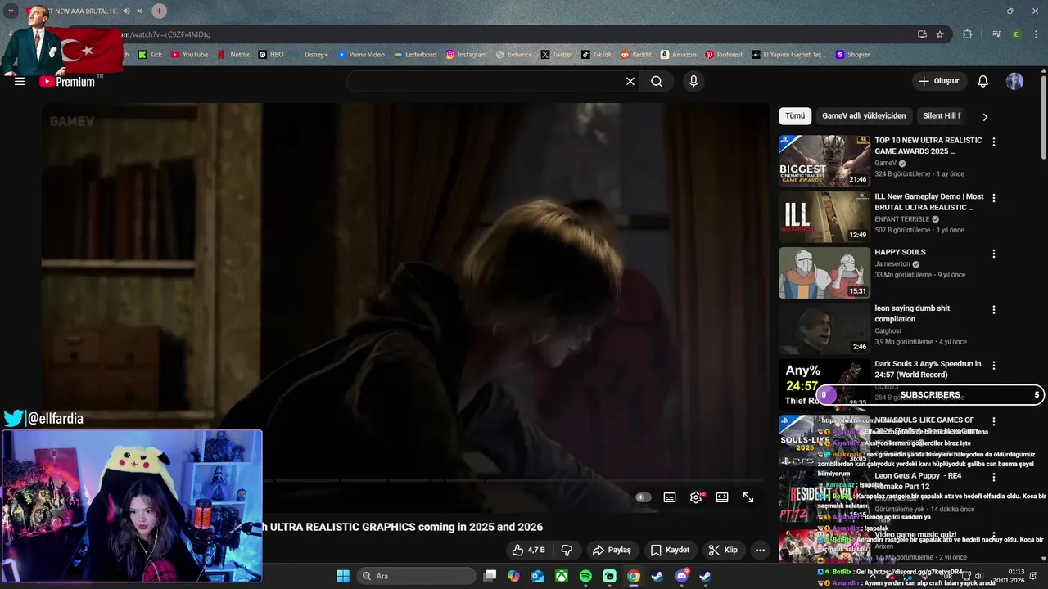This screenshot has height=589, width=1048.
Task: Open the Letterboxd bookmark
Action: [x=415, y=55]
